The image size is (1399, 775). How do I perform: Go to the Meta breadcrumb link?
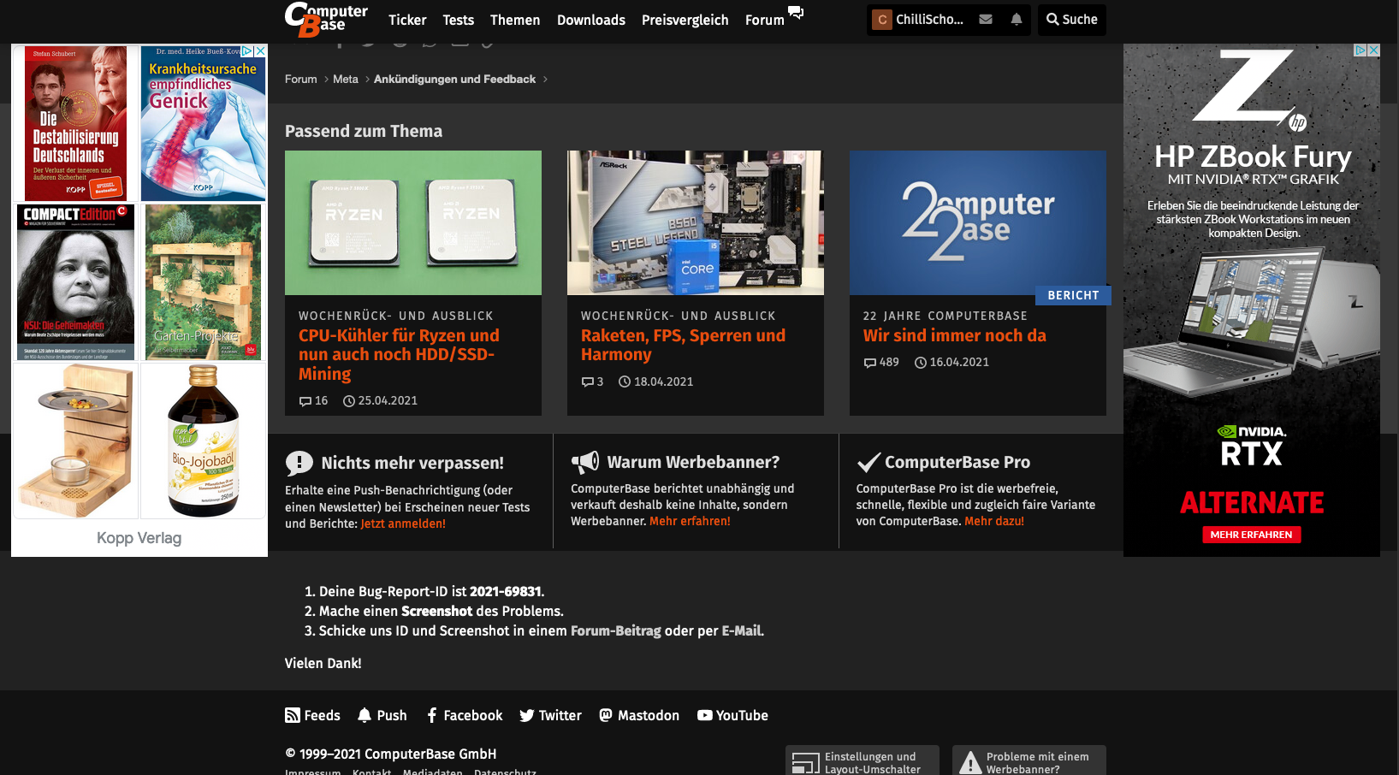pyautogui.click(x=346, y=79)
